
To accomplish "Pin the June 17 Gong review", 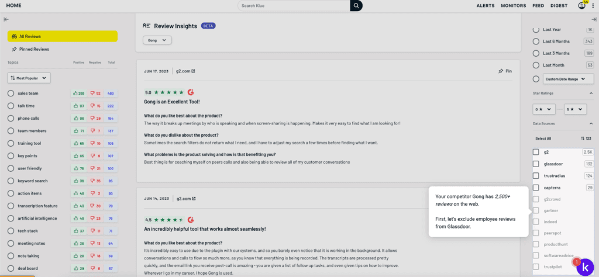I will pyautogui.click(x=505, y=71).
